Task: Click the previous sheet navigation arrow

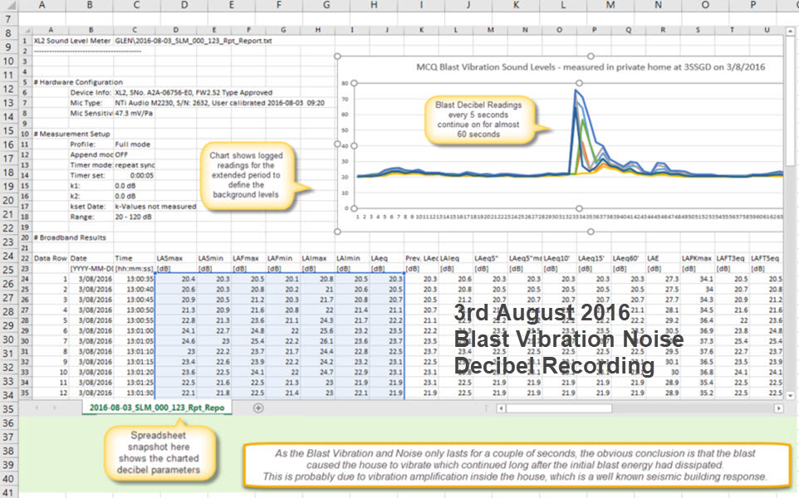Action: [37, 408]
